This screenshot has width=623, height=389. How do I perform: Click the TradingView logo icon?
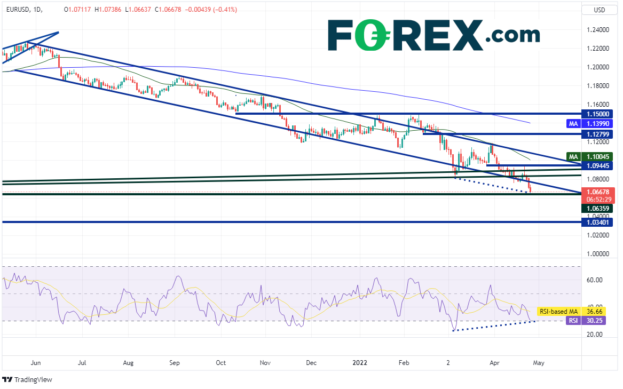click(x=7, y=379)
